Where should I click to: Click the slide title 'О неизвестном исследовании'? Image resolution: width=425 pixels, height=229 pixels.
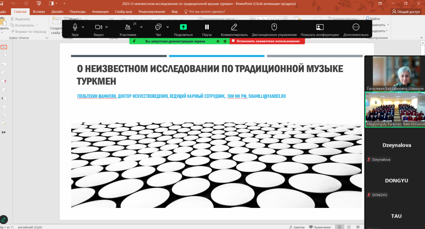point(210,75)
